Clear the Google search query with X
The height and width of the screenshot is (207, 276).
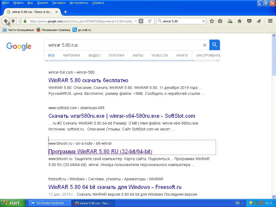pyautogui.click(x=205, y=45)
